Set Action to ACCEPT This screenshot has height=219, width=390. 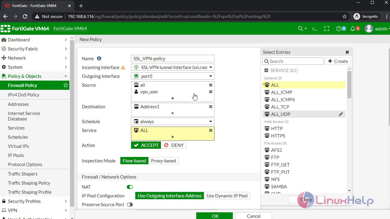(146, 145)
